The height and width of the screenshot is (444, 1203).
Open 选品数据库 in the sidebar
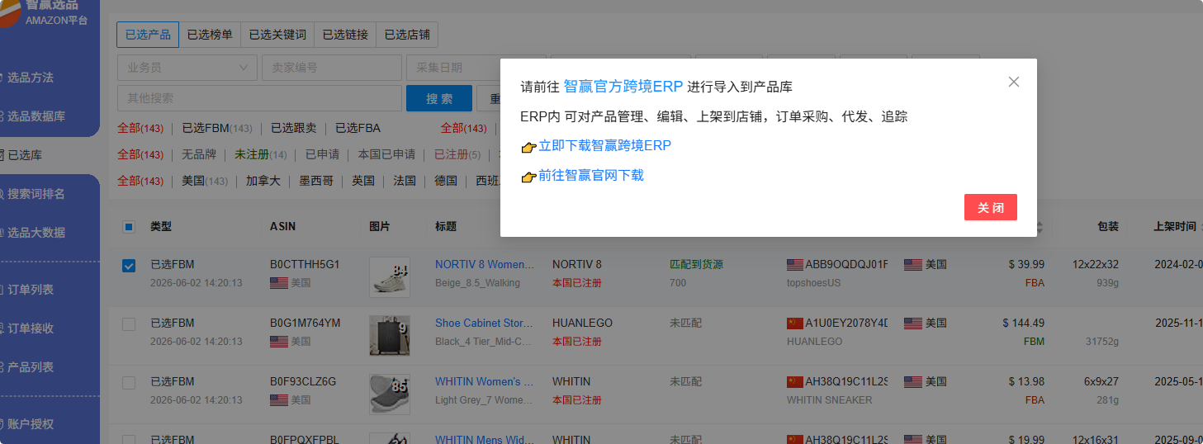(36, 116)
